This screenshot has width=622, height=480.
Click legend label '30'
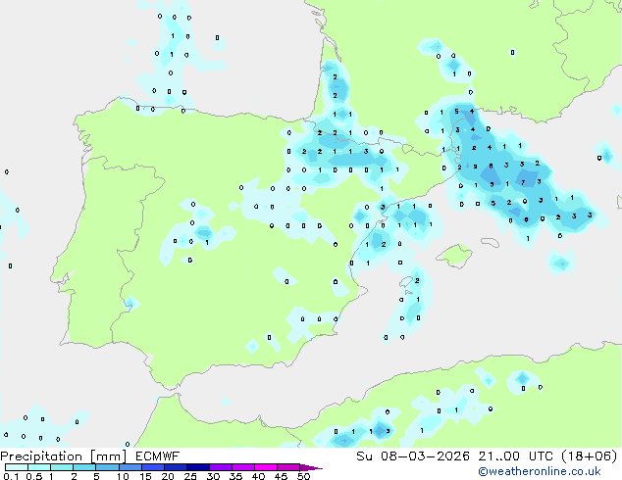tap(213, 476)
